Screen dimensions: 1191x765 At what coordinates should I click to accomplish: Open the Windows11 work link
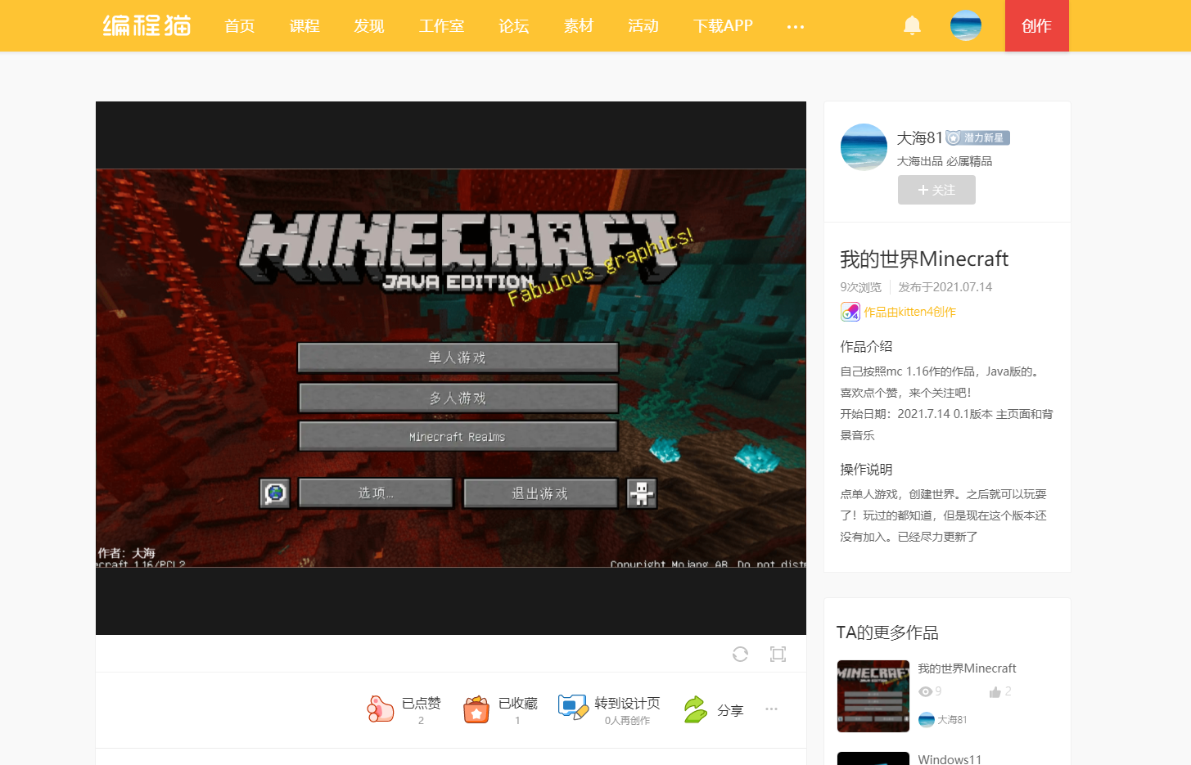click(950, 759)
